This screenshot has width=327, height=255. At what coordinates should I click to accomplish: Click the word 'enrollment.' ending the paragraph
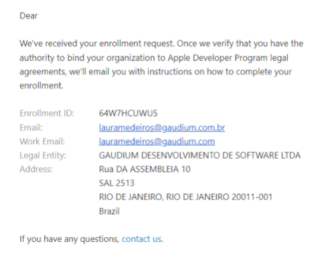pyautogui.click(x=41, y=86)
